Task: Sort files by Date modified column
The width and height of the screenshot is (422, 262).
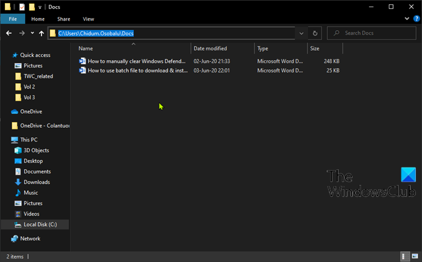Action: pos(210,48)
